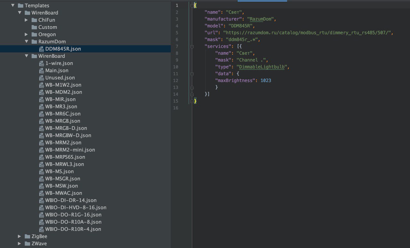Click line number 16 in the gutter
Viewport: 410px width, 248px height.
[175, 108]
